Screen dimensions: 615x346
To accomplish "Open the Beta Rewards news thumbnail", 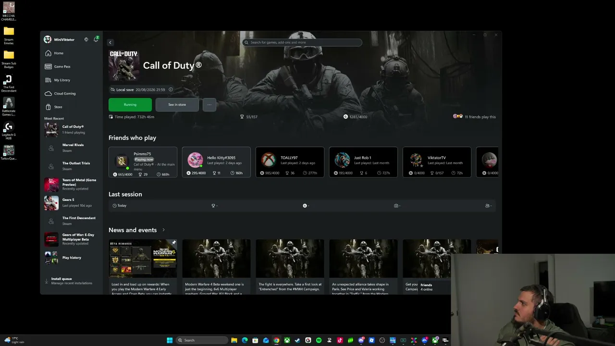I will point(143,259).
